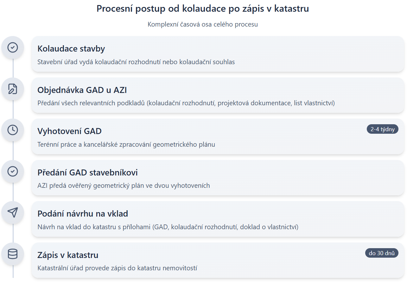Select the Objednávka GAD u AZI heading
Image resolution: width=407 pixels, height=282 pixels.
[82, 90]
